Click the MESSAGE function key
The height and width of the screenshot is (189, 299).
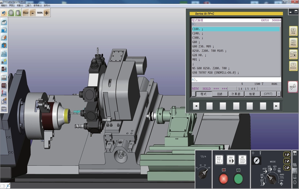point(293,66)
